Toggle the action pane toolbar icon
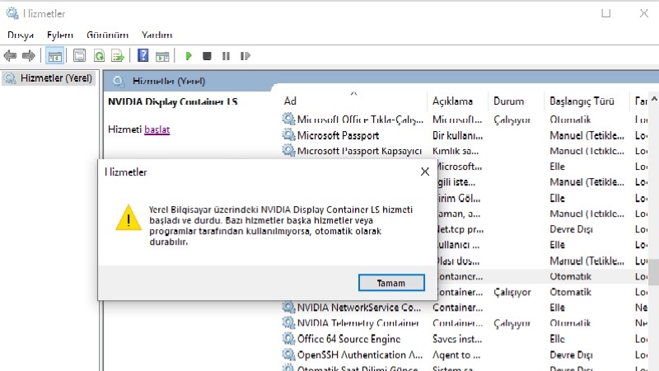The width and height of the screenshot is (659, 371). click(x=162, y=56)
